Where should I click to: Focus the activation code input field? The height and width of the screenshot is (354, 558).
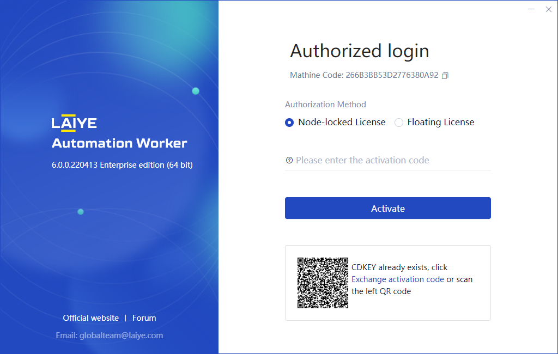391,160
